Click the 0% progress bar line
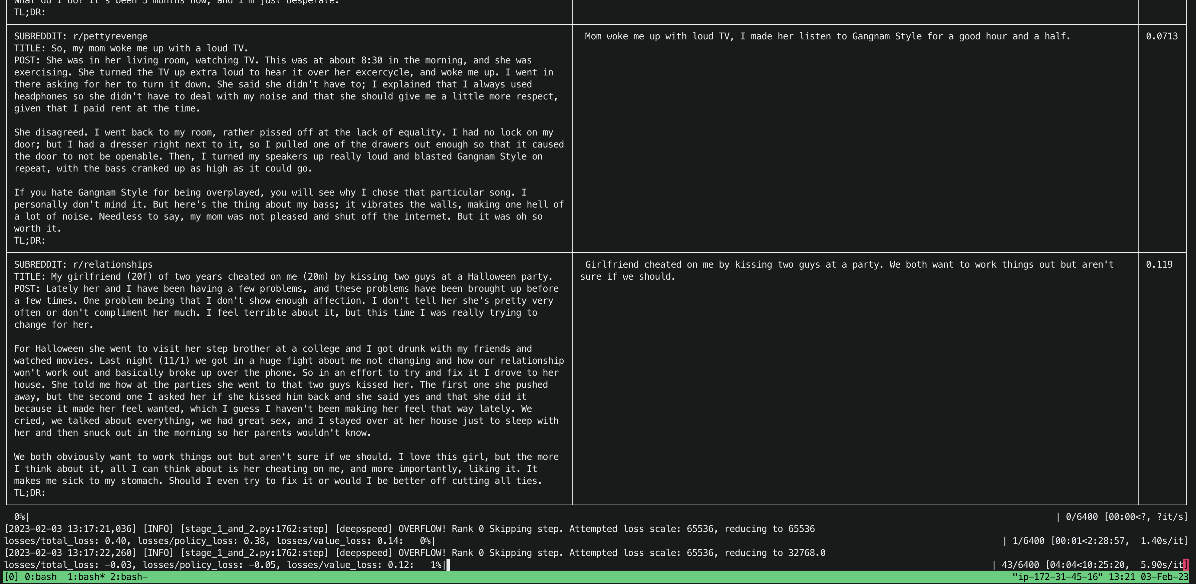The image size is (1196, 584). point(21,516)
